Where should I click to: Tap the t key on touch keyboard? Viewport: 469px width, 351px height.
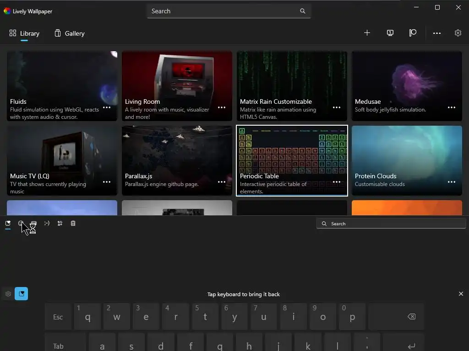[205, 317]
